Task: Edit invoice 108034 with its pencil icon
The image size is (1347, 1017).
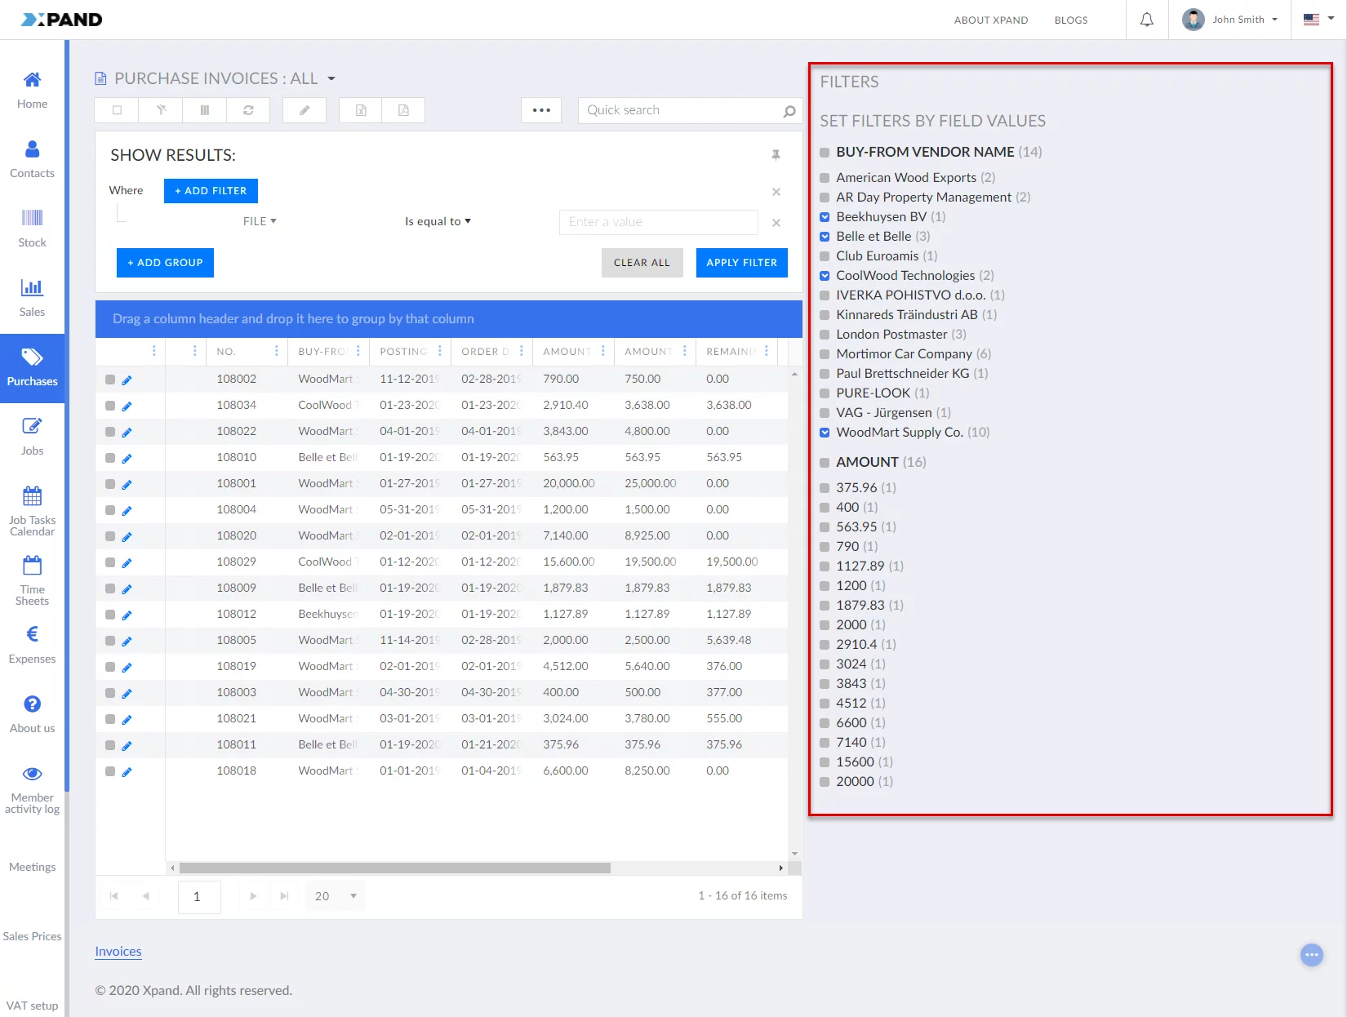Action: click(127, 406)
